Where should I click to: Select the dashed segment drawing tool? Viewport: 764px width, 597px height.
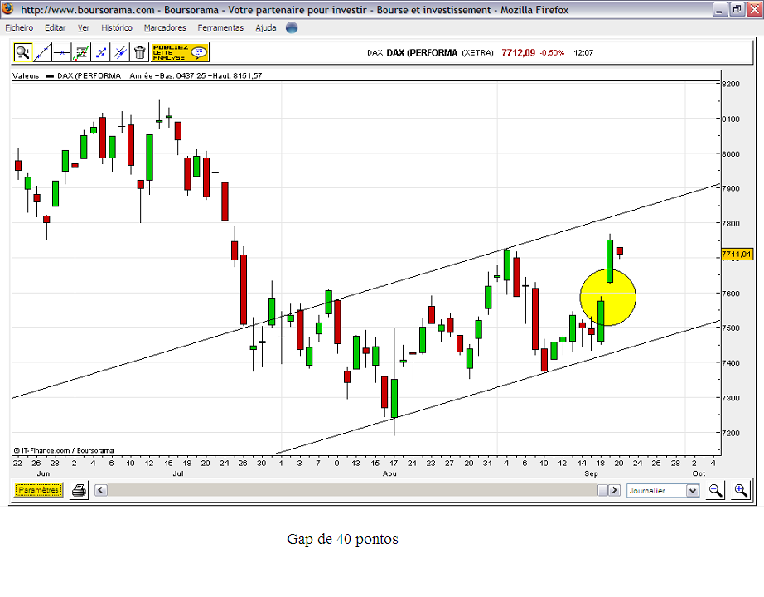[x=101, y=52]
